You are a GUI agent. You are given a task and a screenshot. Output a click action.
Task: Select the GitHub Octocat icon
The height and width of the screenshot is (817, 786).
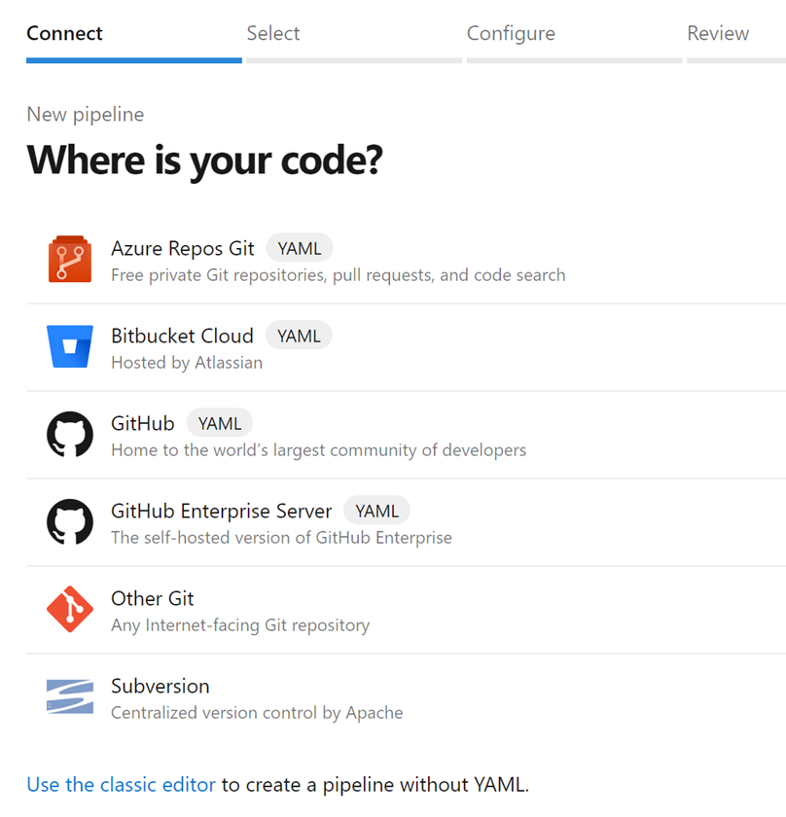(x=69, y=433)
